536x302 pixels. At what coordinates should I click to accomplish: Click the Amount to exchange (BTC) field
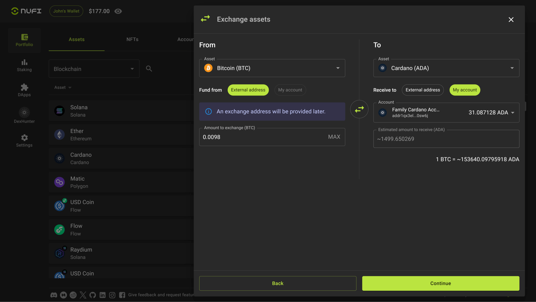[x=272, y=137]
